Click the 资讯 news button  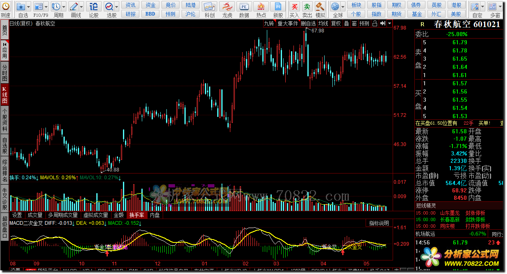click(131, 5)
